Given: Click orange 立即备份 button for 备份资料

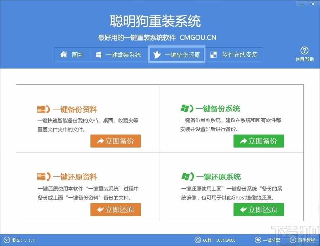Looking at the screenshot, I should click(116, 141).
